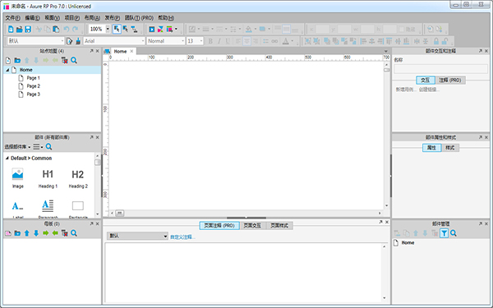Click the 注释 (PRO) button

pos(450,80)
